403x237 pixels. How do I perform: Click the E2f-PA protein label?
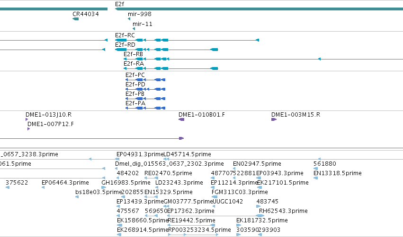point(135,103)
